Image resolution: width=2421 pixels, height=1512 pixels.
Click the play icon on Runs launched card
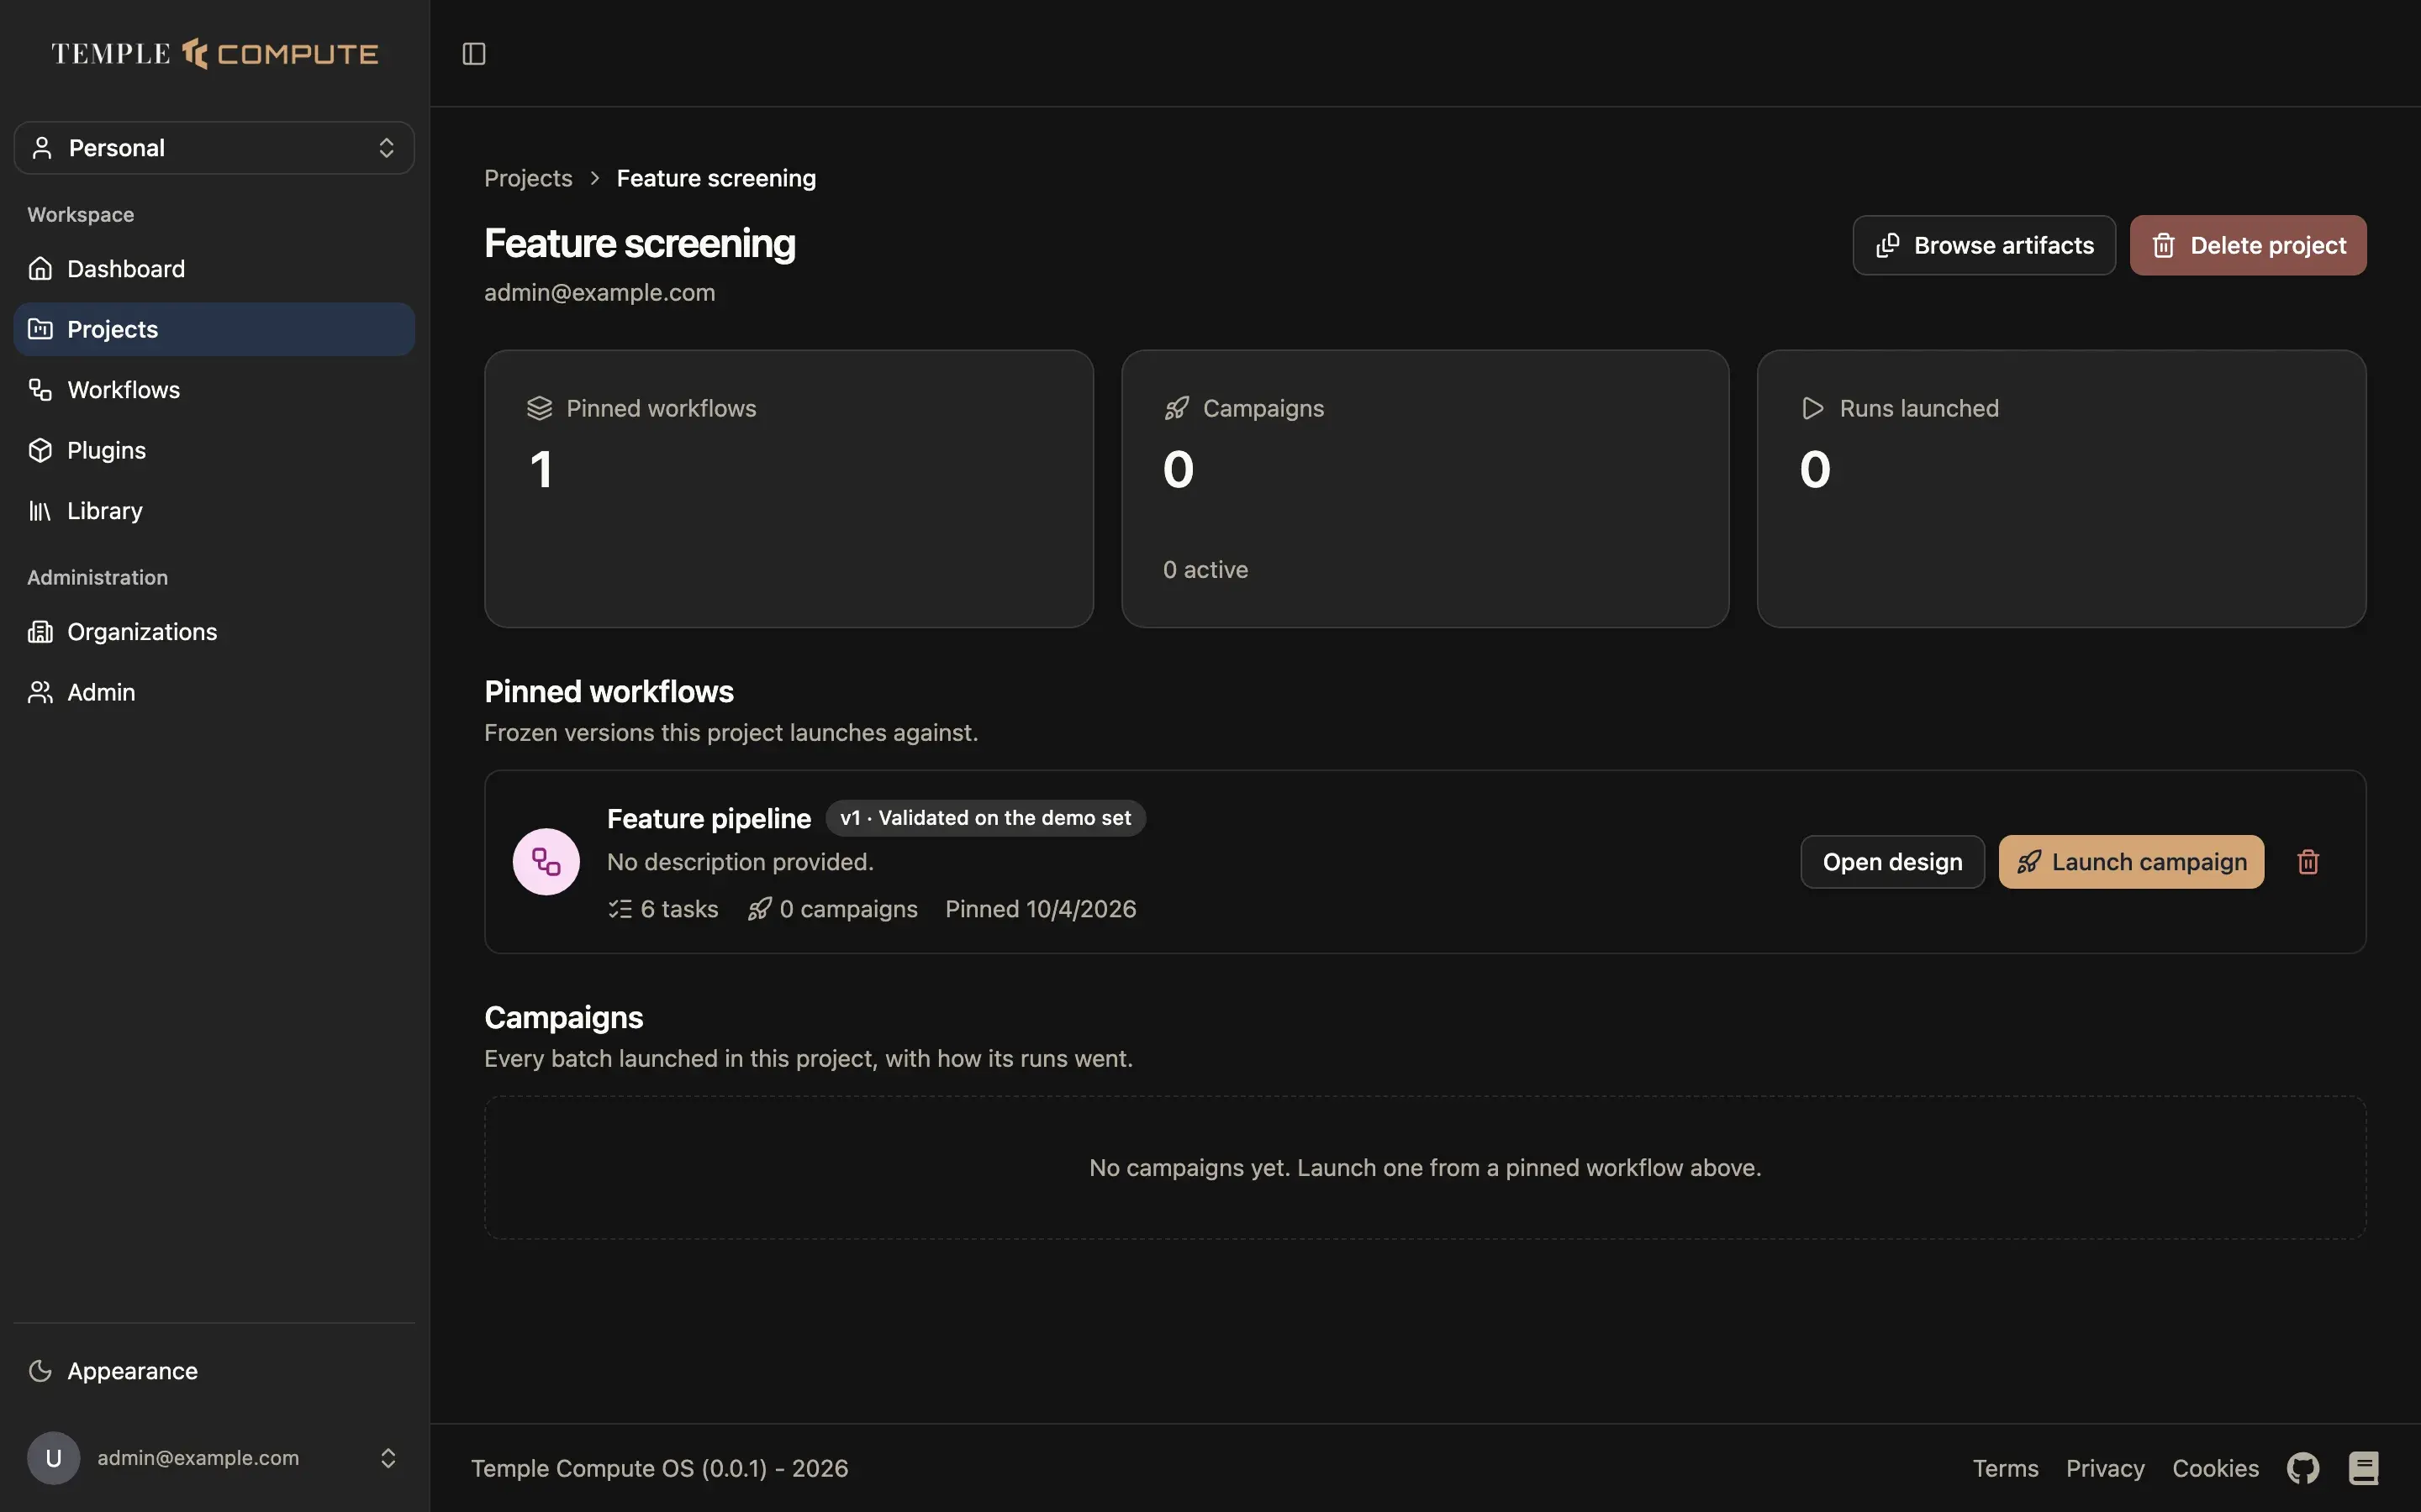click(1812, 408)
